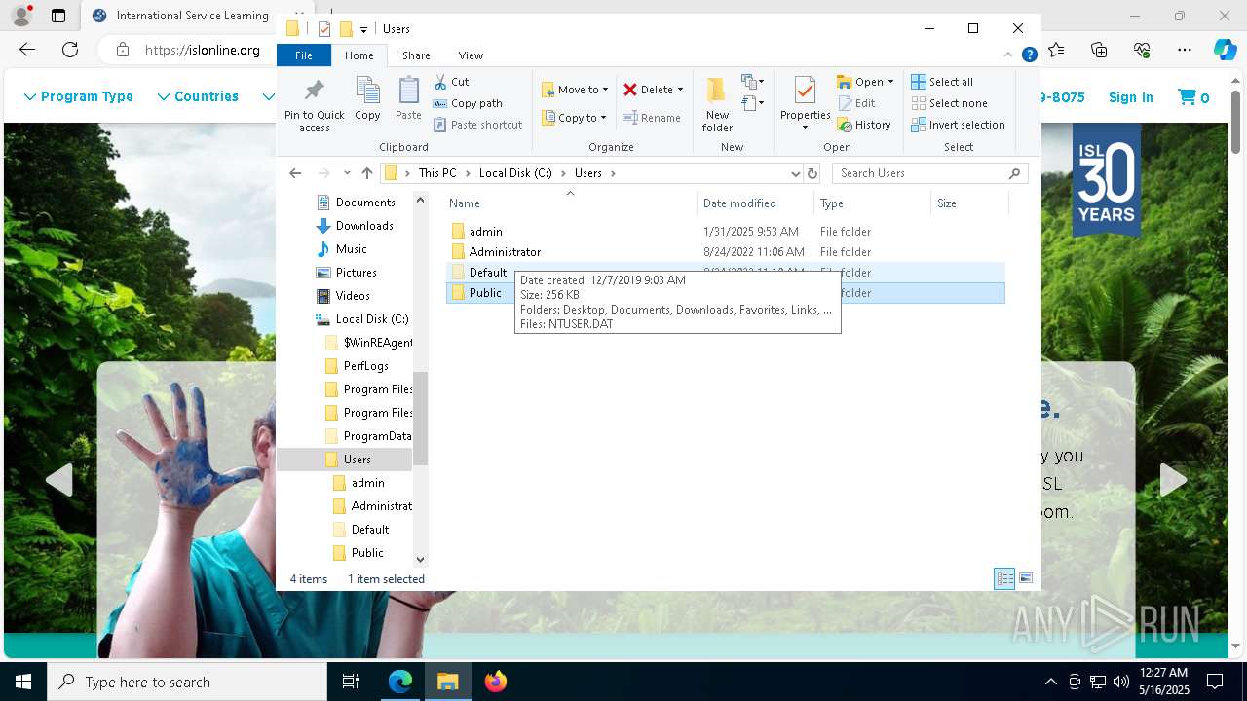This screenshot has height=701, width=1247.
Task: Click Select none
Action: click(949, 103)
